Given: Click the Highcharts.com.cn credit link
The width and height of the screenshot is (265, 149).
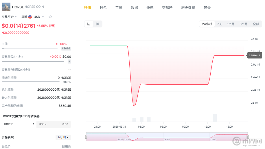Looking at the screenshot, I should 251,146.
